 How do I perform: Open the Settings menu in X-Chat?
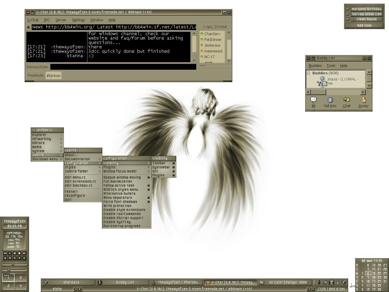point(78,20)
